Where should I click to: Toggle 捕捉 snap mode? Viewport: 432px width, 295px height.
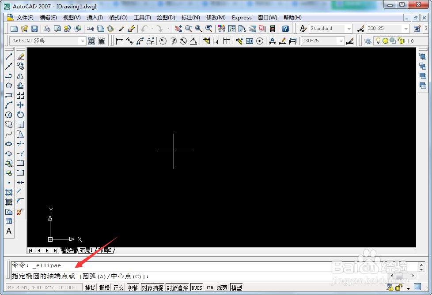click(x=91, y=288)
